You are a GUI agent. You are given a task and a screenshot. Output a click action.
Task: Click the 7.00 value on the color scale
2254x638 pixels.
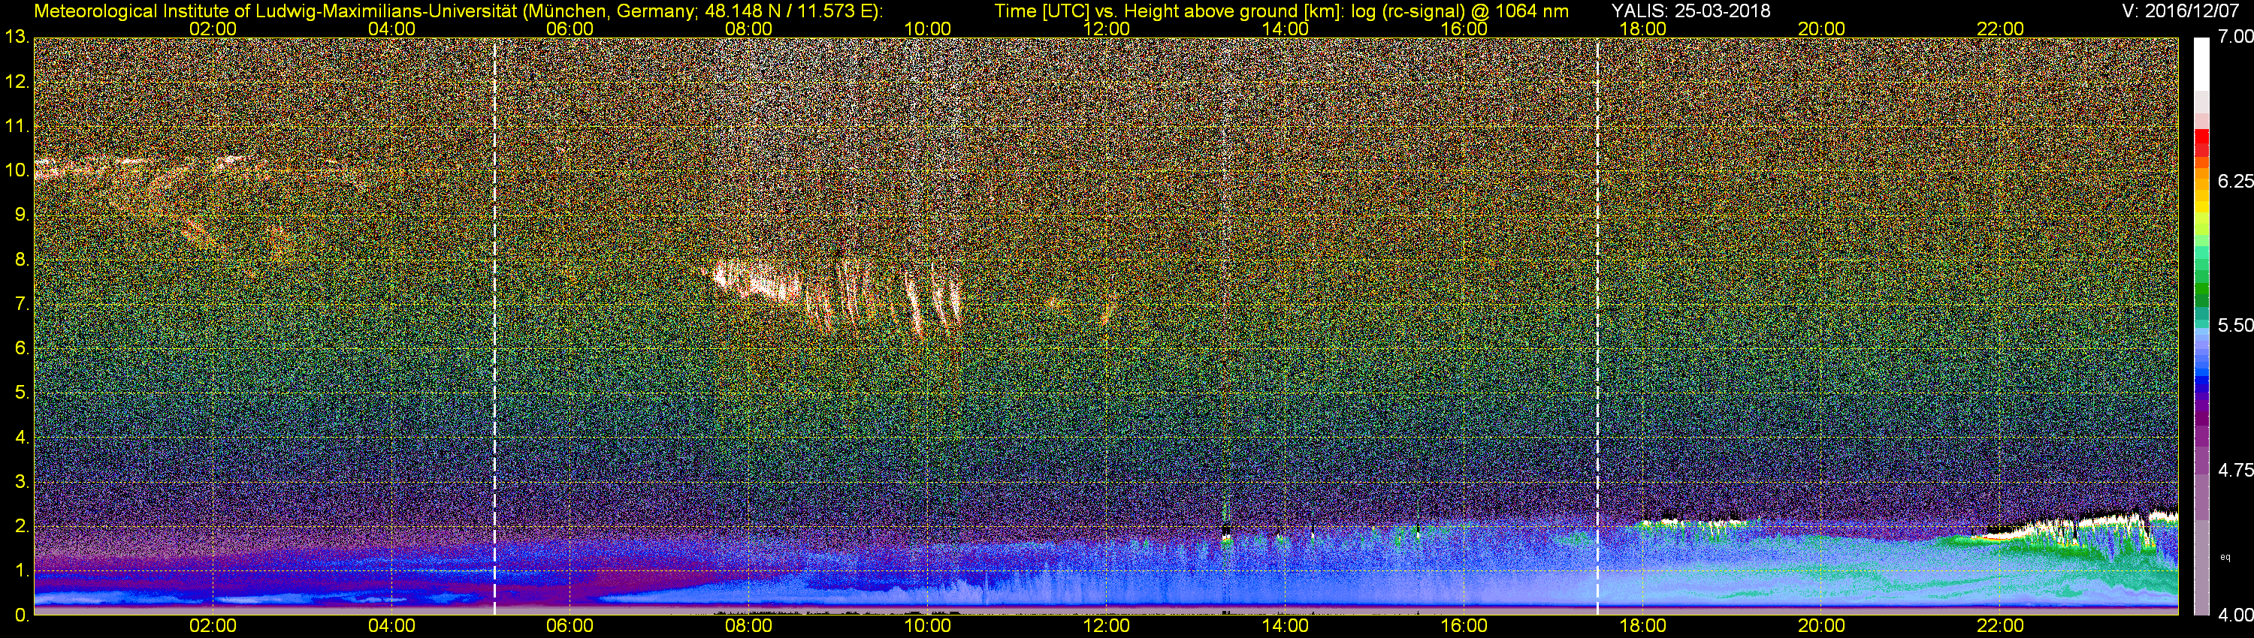2236,38
